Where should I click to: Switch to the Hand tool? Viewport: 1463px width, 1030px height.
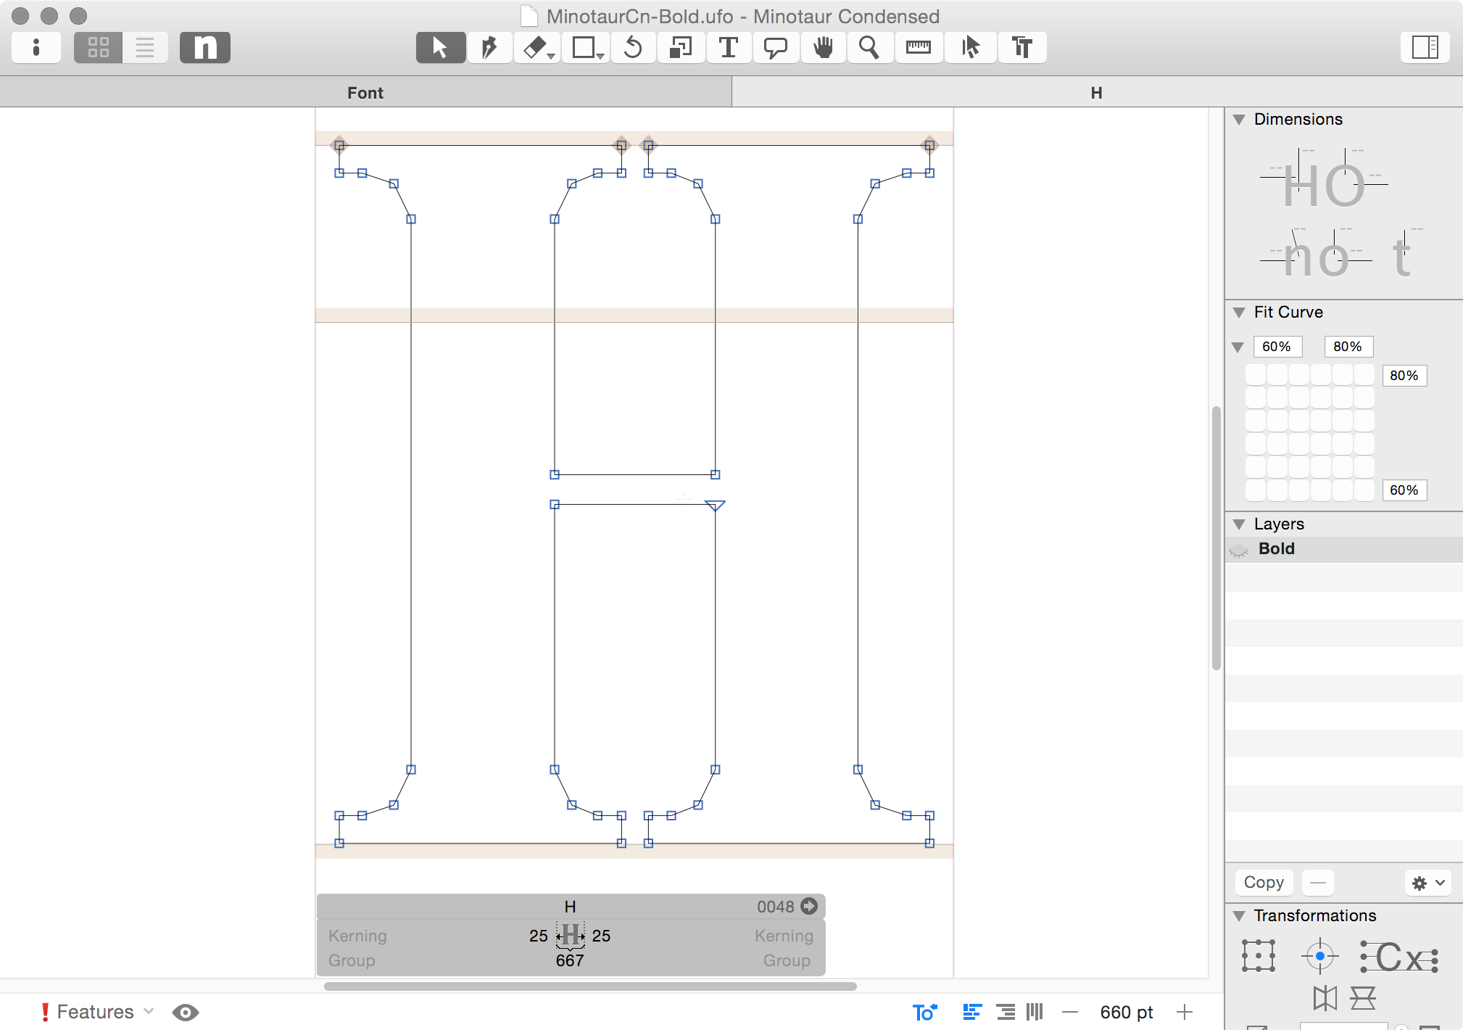[x=823, y=48]
